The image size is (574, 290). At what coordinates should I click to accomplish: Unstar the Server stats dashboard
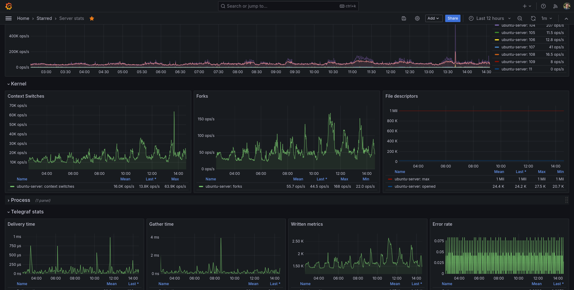pyautogui.click(x=92, y=18)
